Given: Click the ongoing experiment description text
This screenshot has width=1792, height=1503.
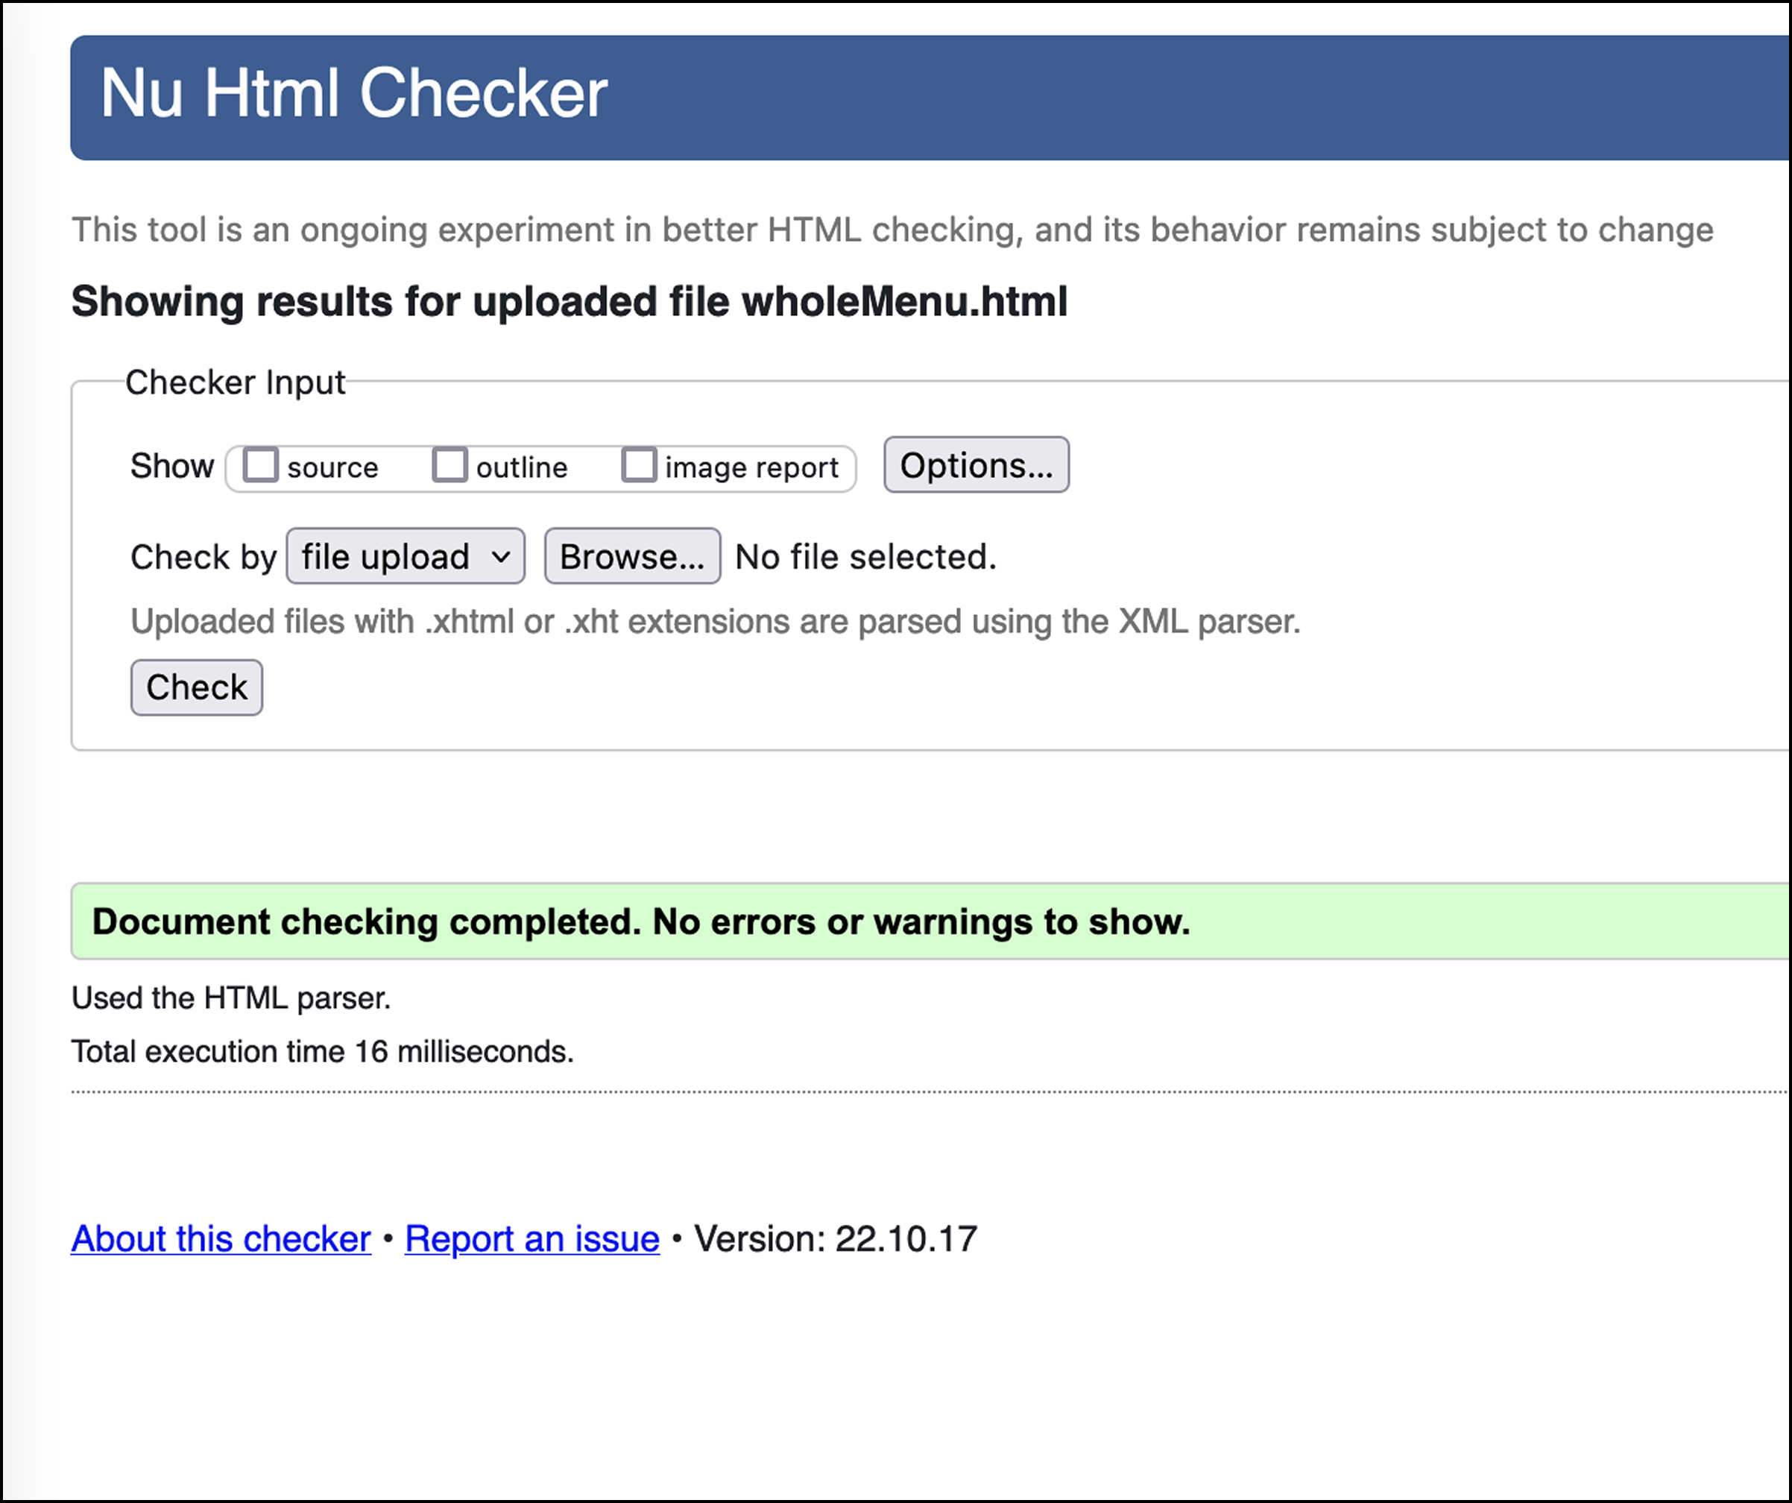Looking at the screenshot, I should tap(892, 230).
